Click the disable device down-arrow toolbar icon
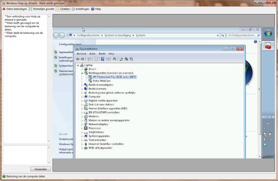 coord(131,59)
